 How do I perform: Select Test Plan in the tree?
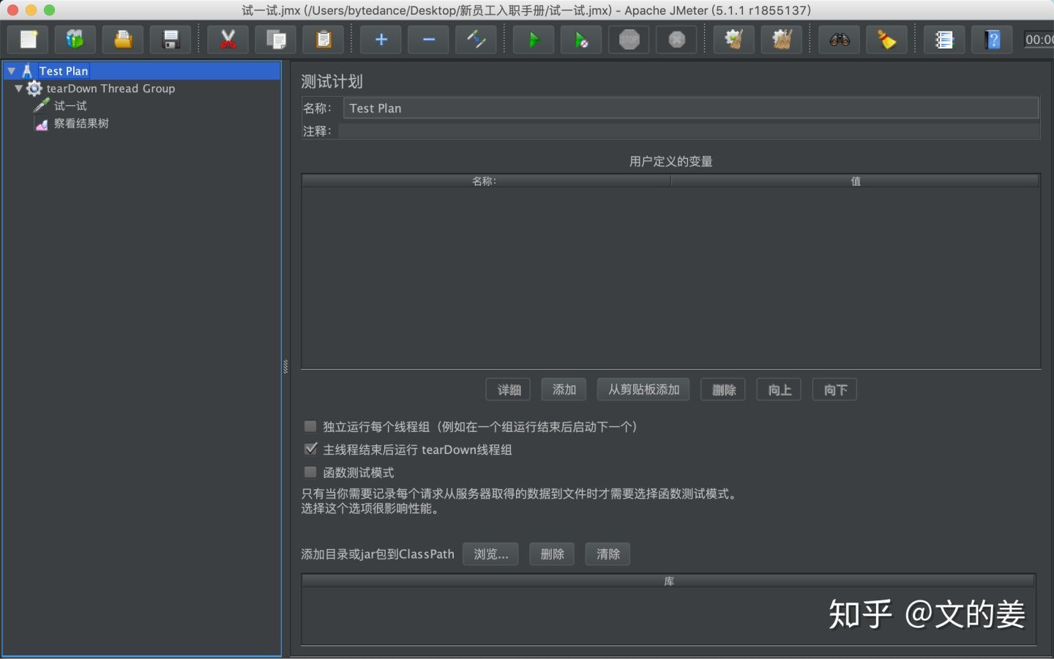(64, 71)
